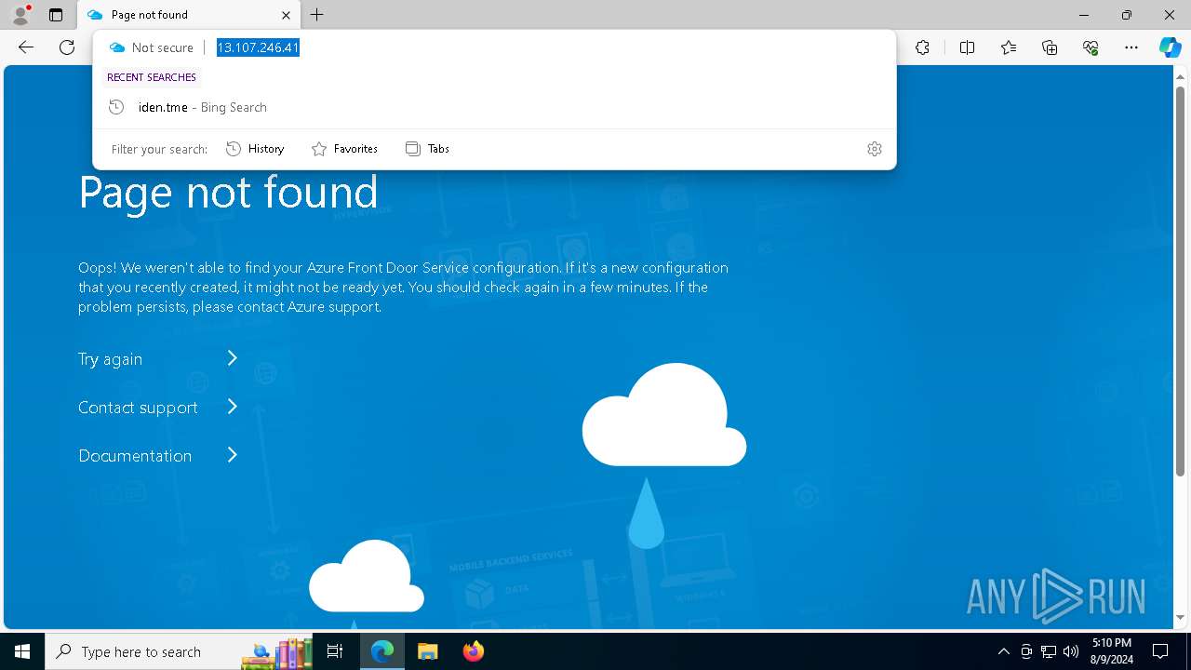Open the tab actions menu icon
The height and width of the screenshot is (670, 1191).
(56, 15)
